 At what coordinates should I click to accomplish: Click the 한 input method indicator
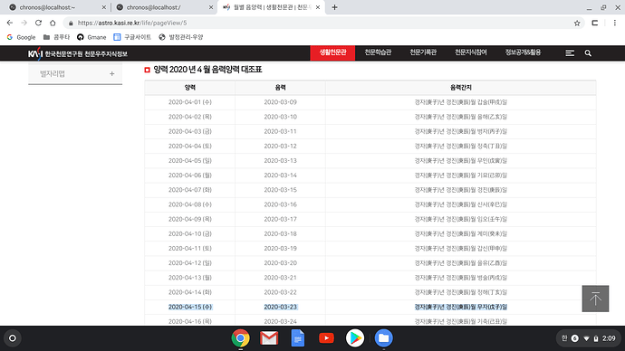point(564,338)
